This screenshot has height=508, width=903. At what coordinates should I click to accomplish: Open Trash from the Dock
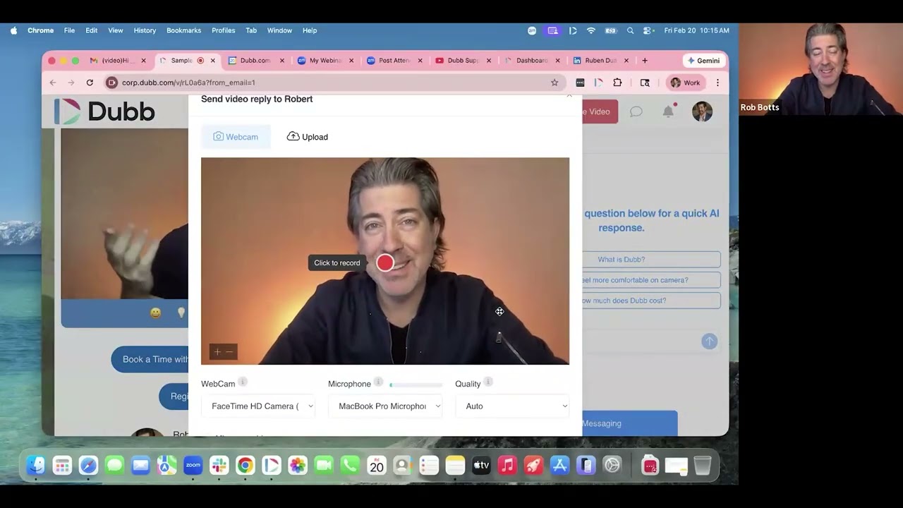point(703,465)
